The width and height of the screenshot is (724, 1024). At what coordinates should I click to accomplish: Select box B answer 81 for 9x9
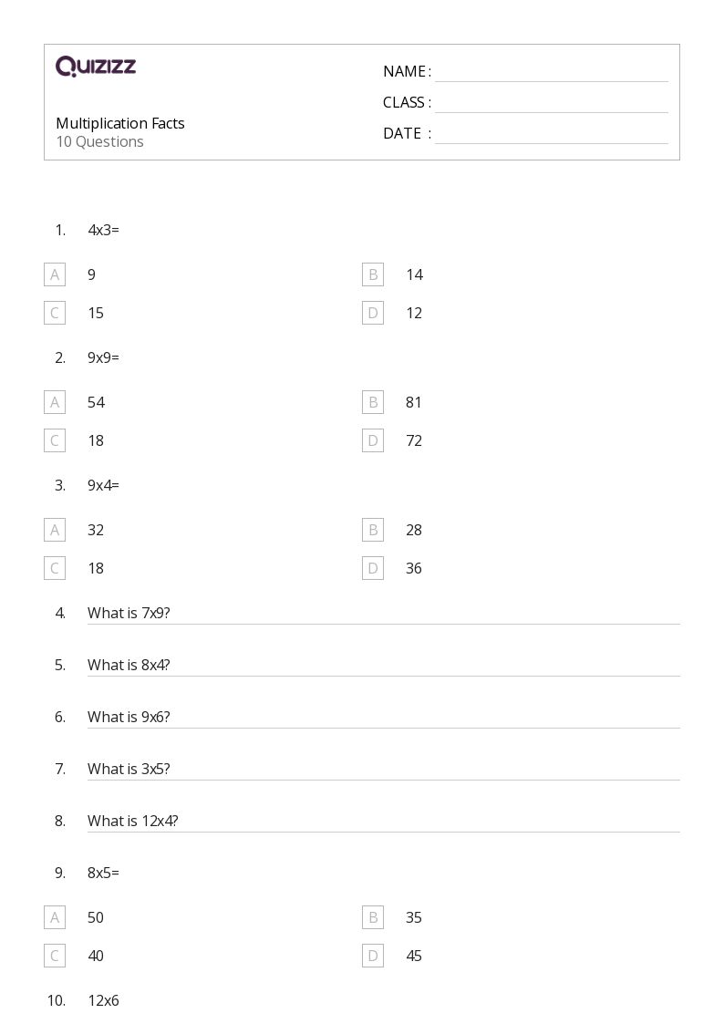tap(373, 402)
